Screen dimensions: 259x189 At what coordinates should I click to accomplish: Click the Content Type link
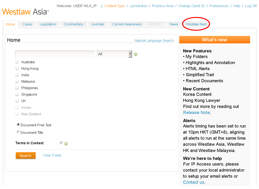114,6
